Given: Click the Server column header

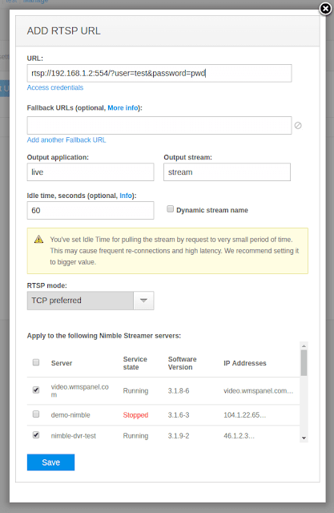Looking at the screenshot, I should [62, 363].
